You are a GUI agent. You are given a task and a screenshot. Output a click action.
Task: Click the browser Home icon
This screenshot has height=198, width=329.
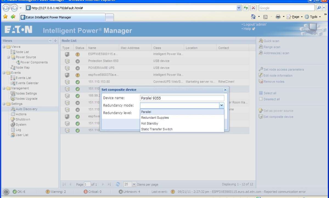[253, 17]
